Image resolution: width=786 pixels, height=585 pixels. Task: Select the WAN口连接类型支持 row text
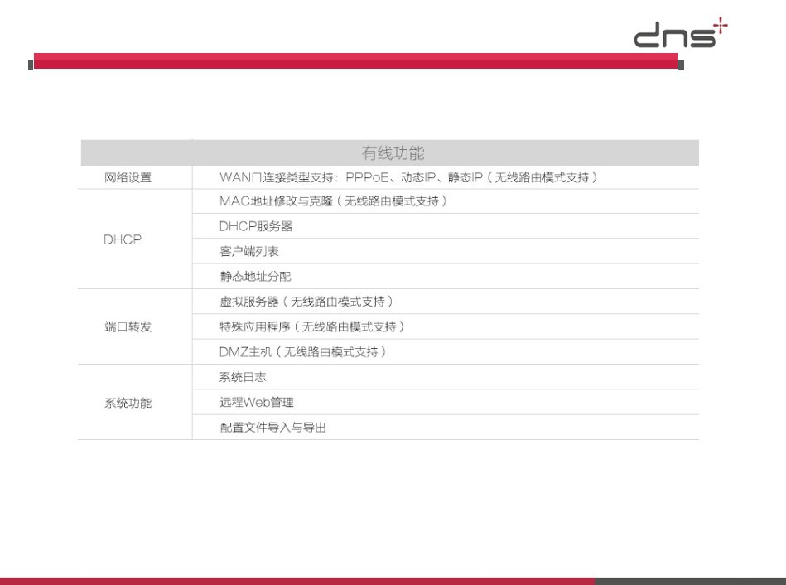(407, 177)
